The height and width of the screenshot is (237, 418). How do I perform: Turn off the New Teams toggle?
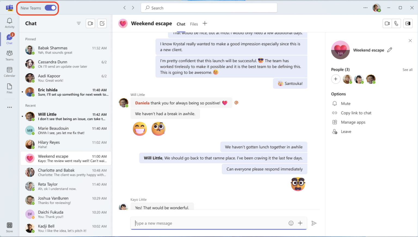(50, 8)
